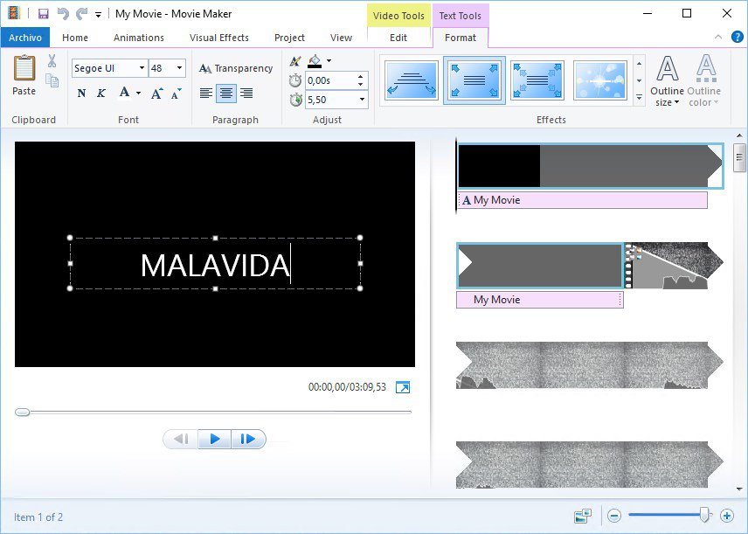748x534 pixels.
Task: Switch to the Archivo tab
Action: pos(25,38)
